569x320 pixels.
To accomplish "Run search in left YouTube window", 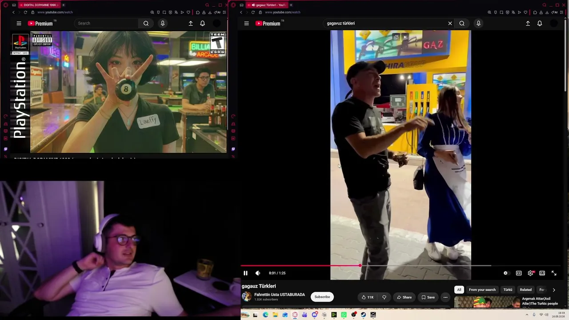I will pyautogui.click(x=146, y=24).
